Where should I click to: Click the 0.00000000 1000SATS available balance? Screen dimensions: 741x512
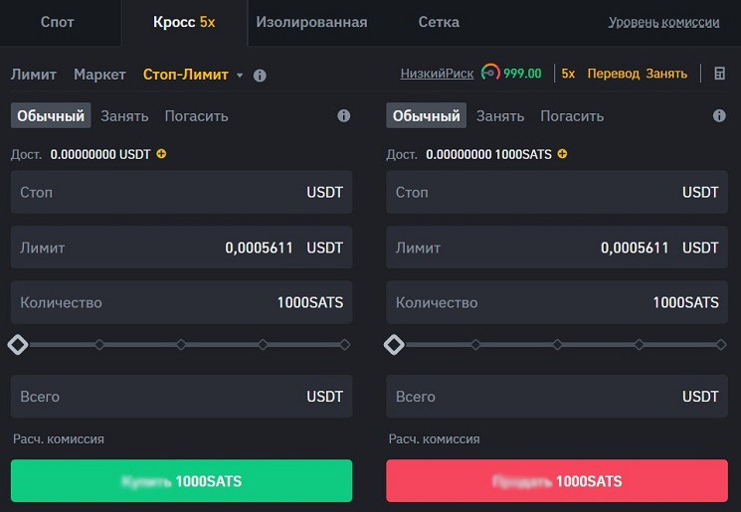(488, 154)
